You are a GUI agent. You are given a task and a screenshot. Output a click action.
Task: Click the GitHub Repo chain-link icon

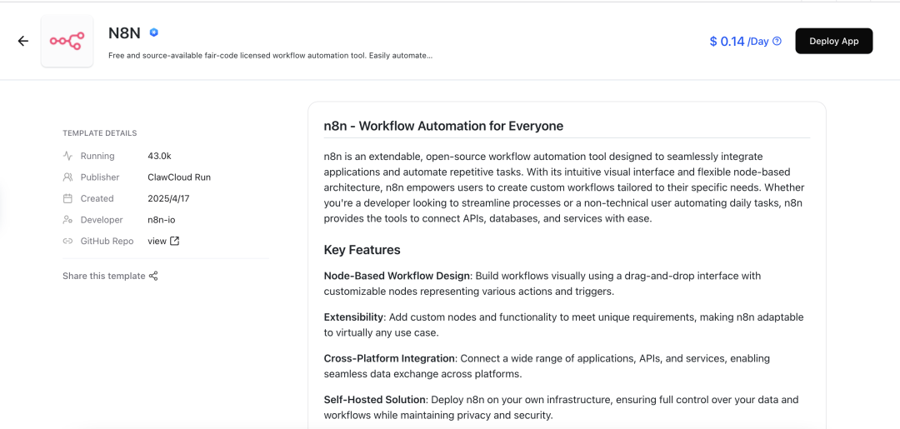pos(67,241)
